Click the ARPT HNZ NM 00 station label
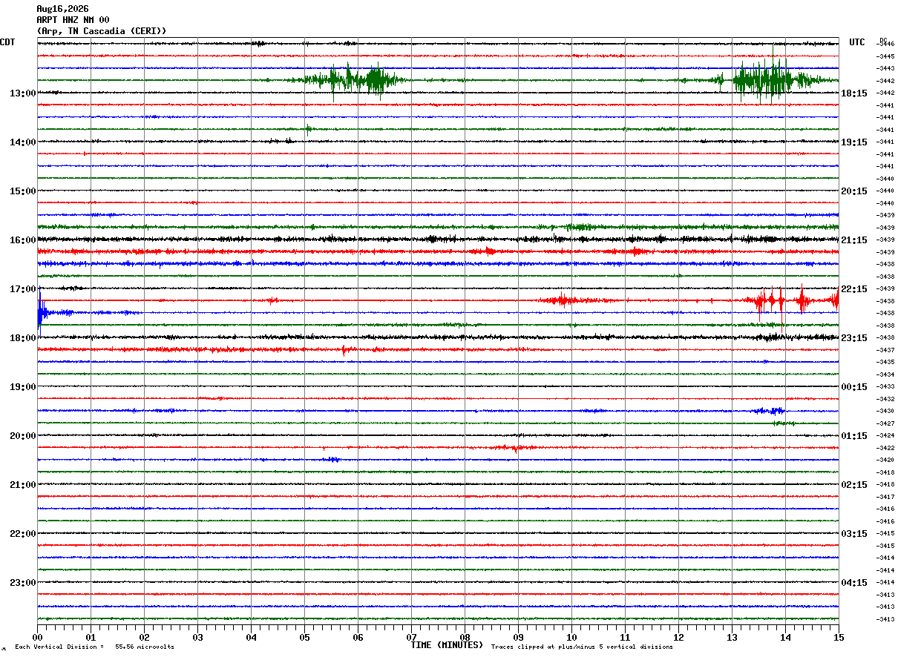Viewport: 898px width, 657px height. click(73, 20)
